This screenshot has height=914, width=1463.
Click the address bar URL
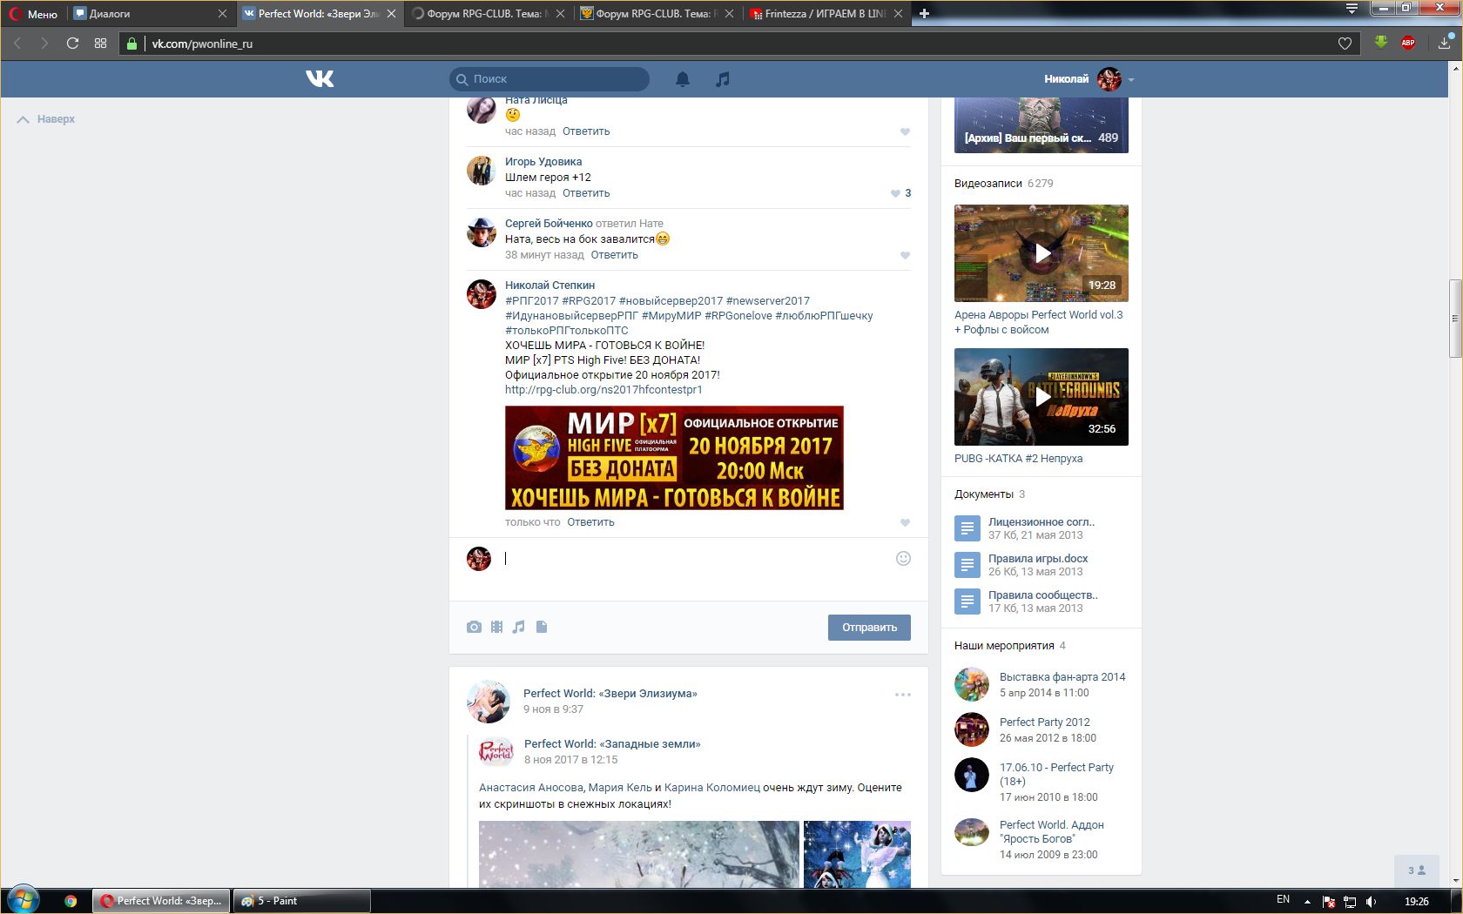tap(202, 44)
